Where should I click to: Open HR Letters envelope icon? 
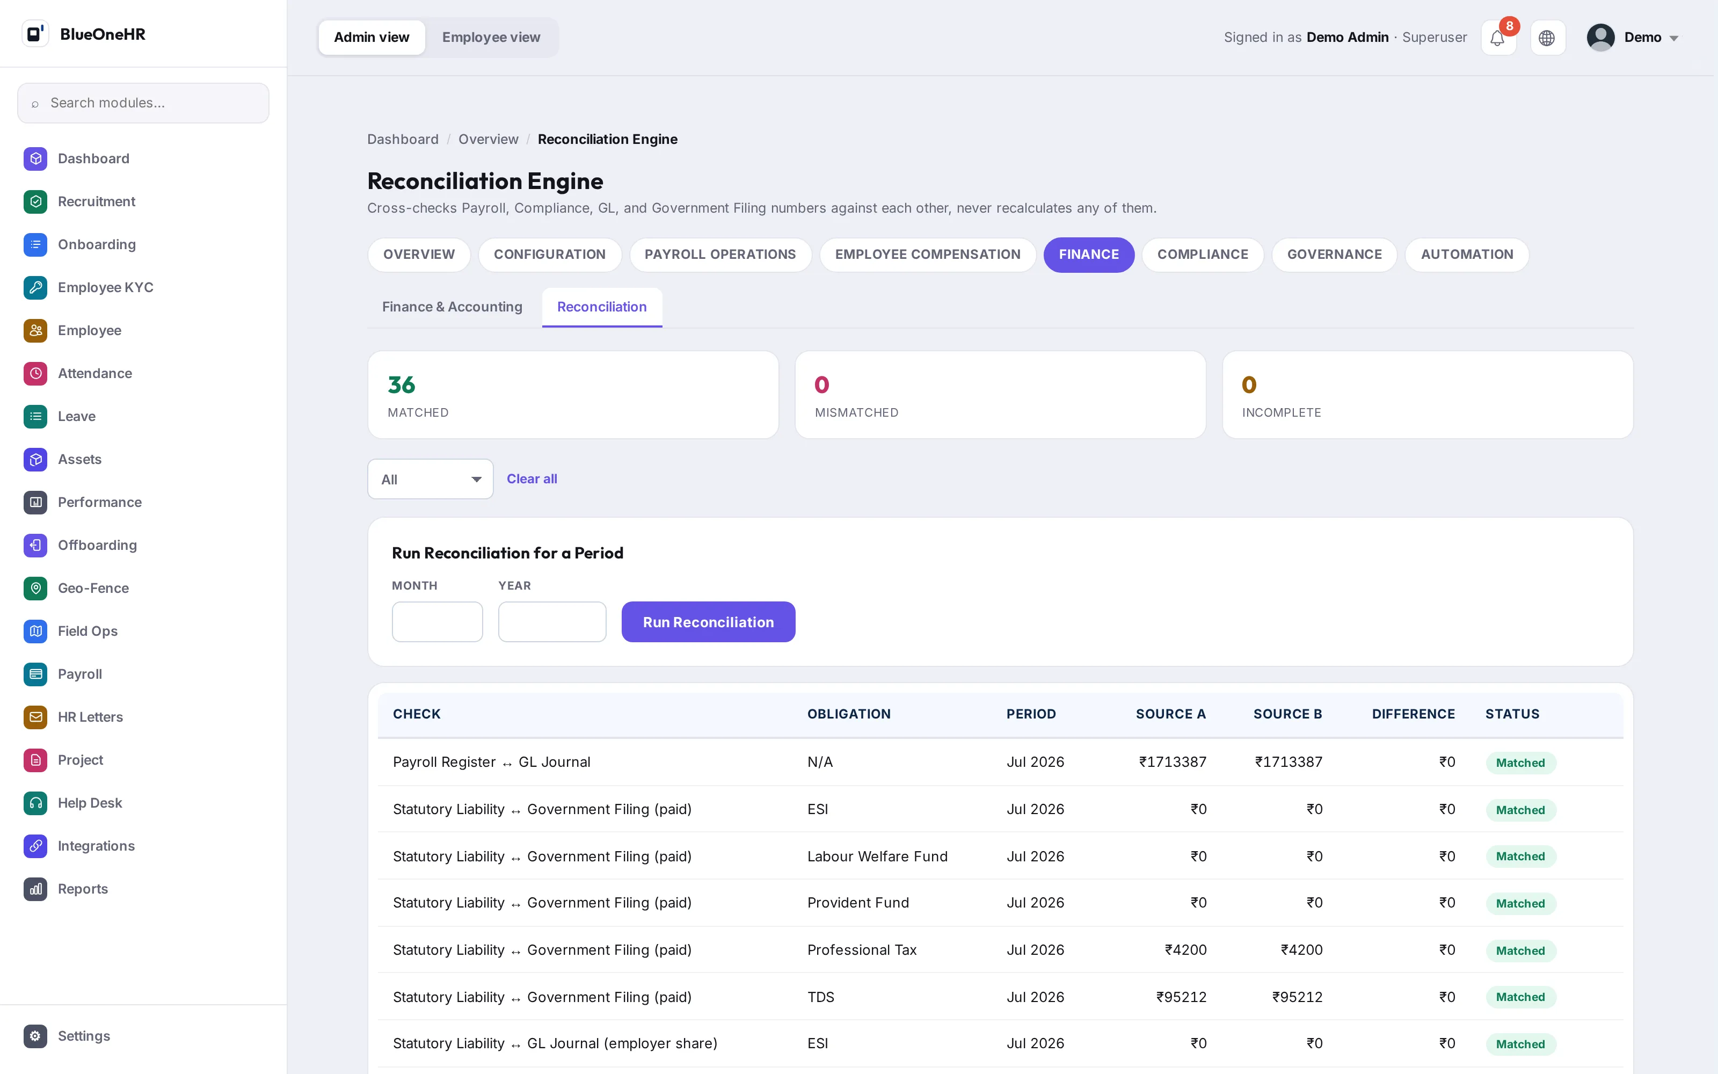[x=35, y=717]
